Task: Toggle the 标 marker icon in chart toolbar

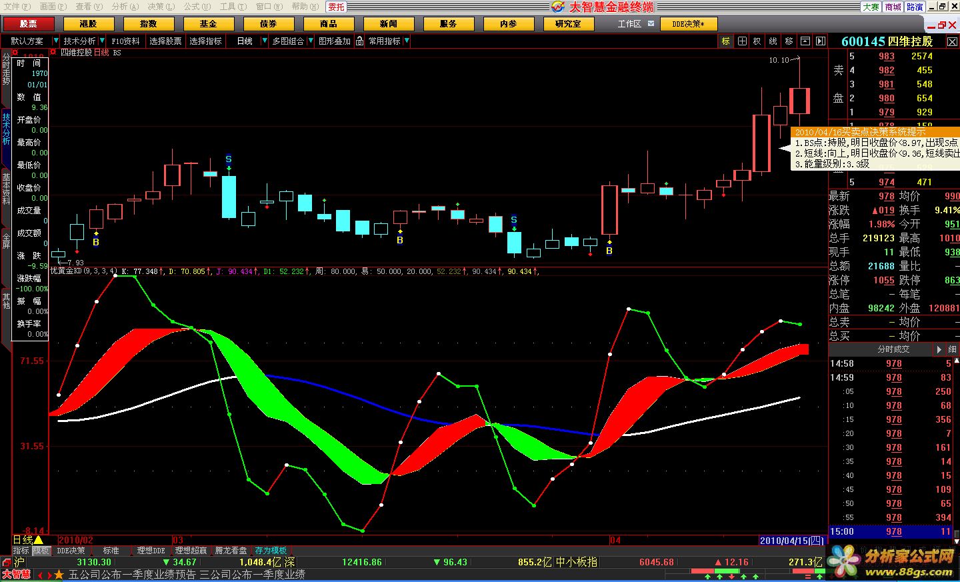Action: (725, 41)
